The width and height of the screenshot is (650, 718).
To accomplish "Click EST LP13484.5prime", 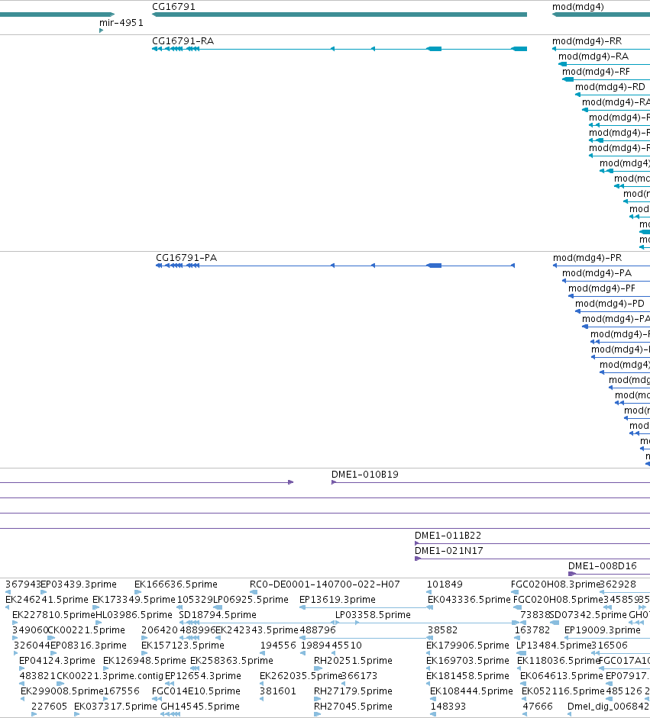I will [554, 646].
